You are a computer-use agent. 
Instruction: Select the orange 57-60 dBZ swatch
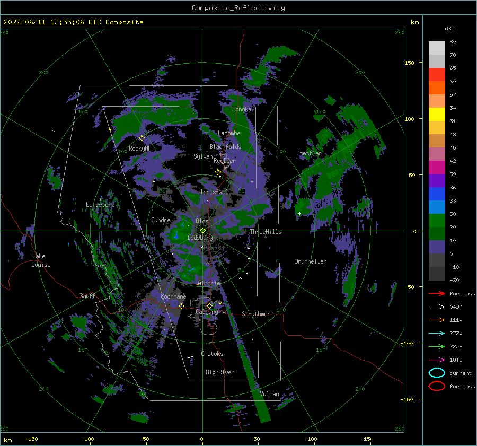click(437, 88)
